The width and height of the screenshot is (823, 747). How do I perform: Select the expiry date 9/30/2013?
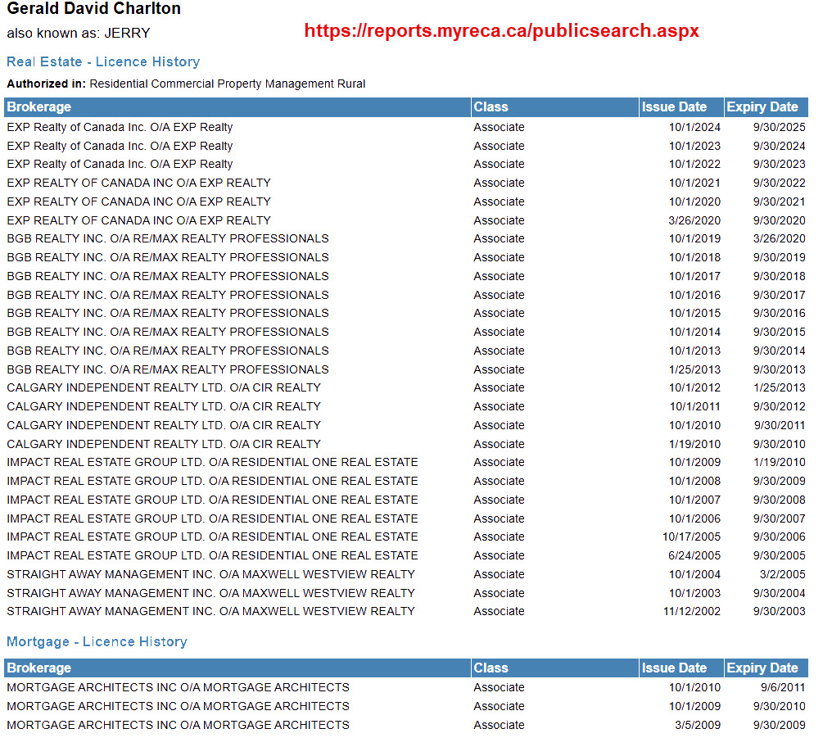(780, 369)
